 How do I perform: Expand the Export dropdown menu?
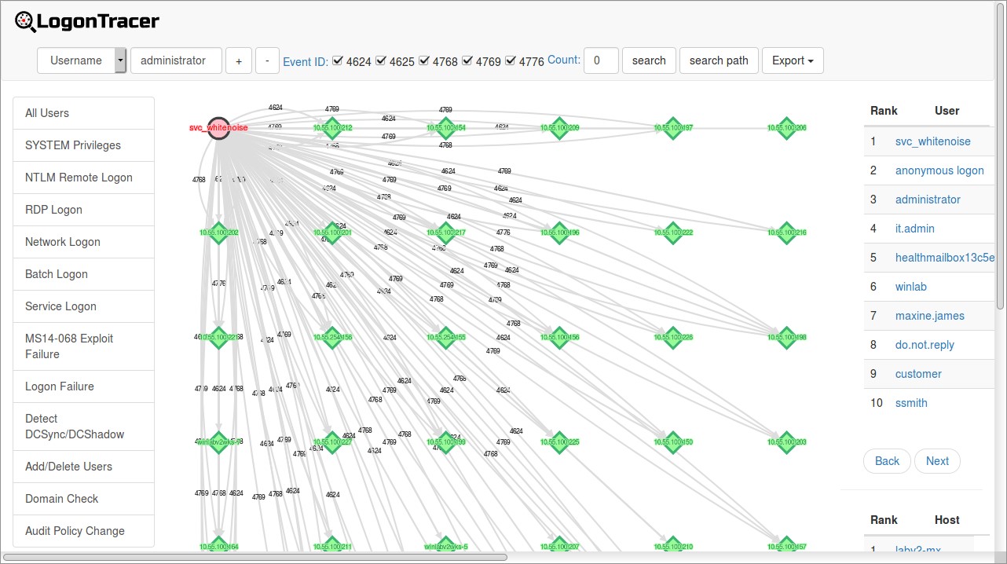[792, 60]
